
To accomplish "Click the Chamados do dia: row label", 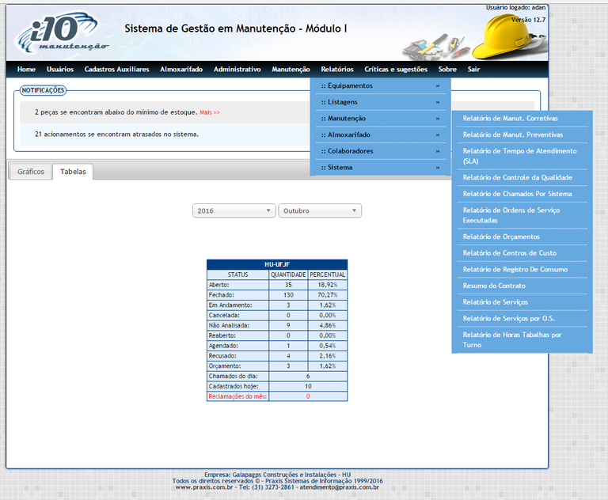I will (233, 376).
